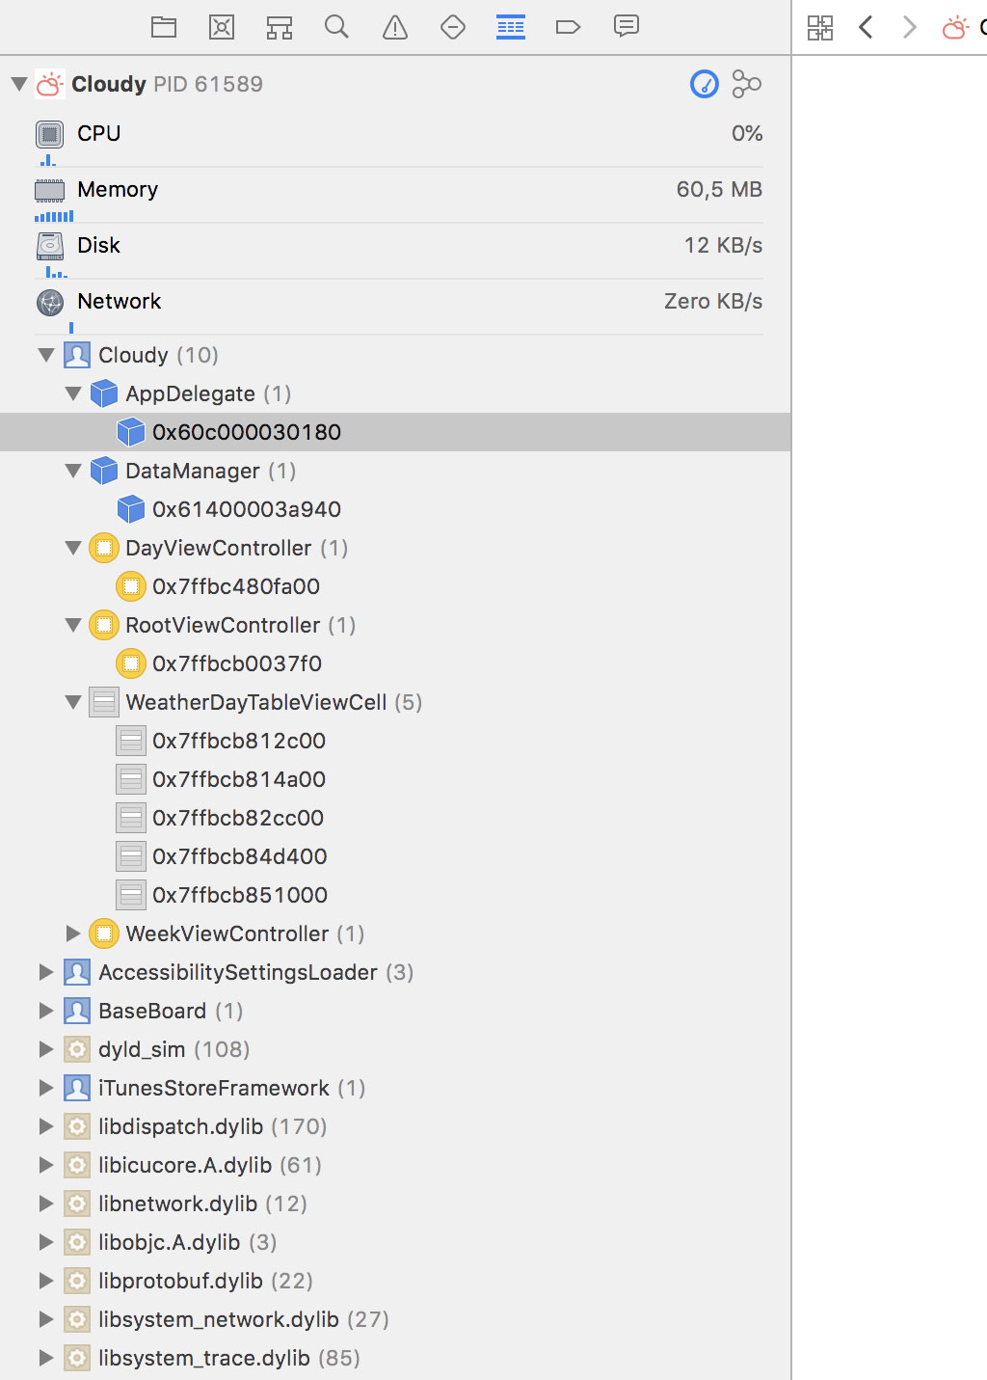The width and height of the screenshot is (987, 1380).
Task: Open the Report navigator
Action: 627,27
